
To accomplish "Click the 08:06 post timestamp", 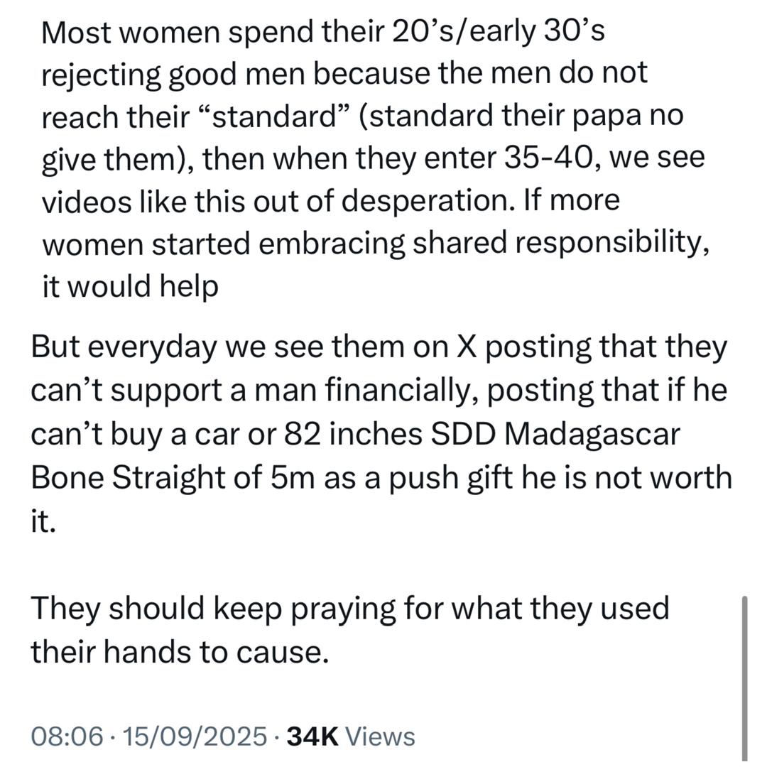I will pyautogui.click(x=66, y=736).
